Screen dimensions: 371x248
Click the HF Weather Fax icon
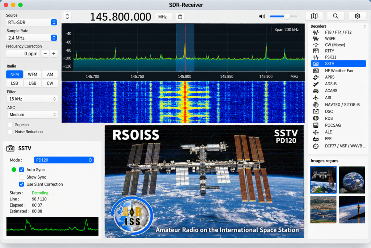pyautogui.click(x=316, y=71)
